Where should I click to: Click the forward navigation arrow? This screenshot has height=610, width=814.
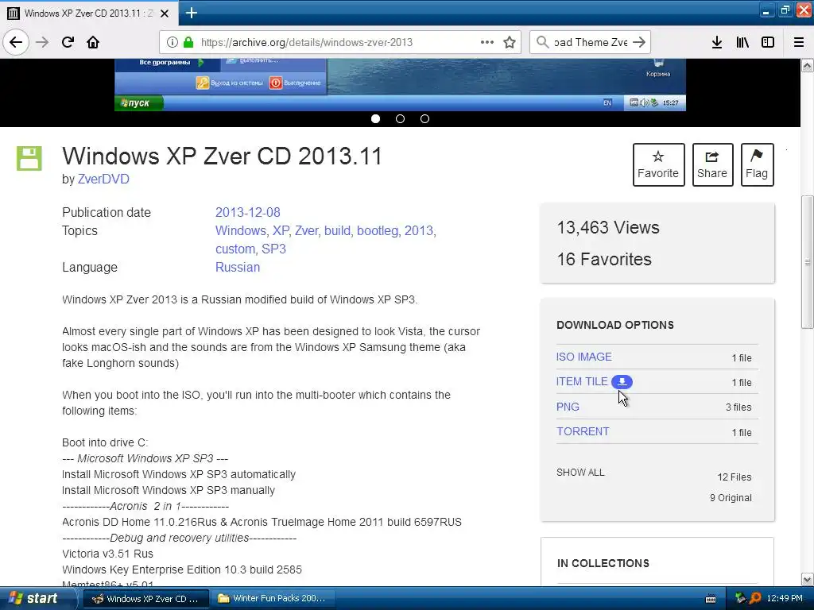point(42,42)
